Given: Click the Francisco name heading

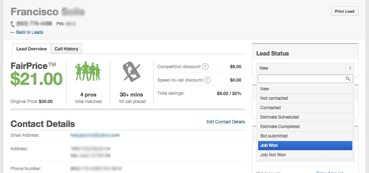Looking at the screenshot, I should tap(35, 12).
